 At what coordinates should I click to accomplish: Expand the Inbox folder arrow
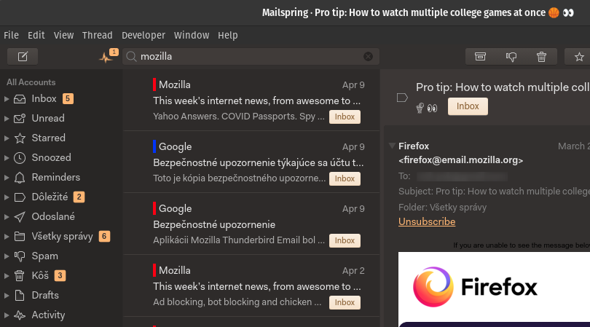tap(7, 99)
